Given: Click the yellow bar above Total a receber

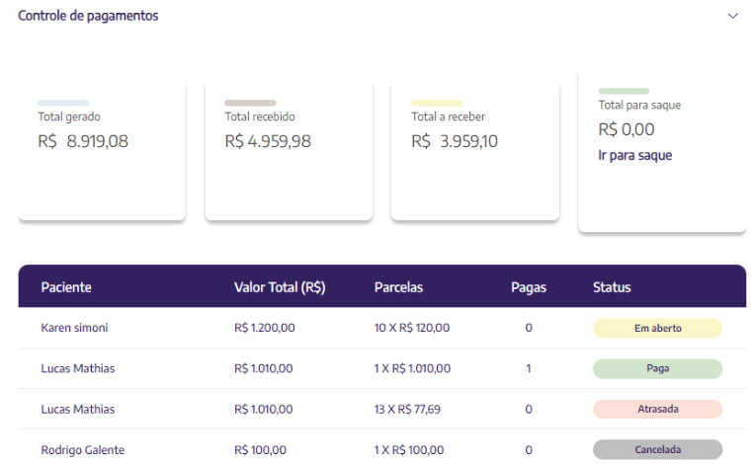Looking at the screenshot, I should [x=437, y=103].
